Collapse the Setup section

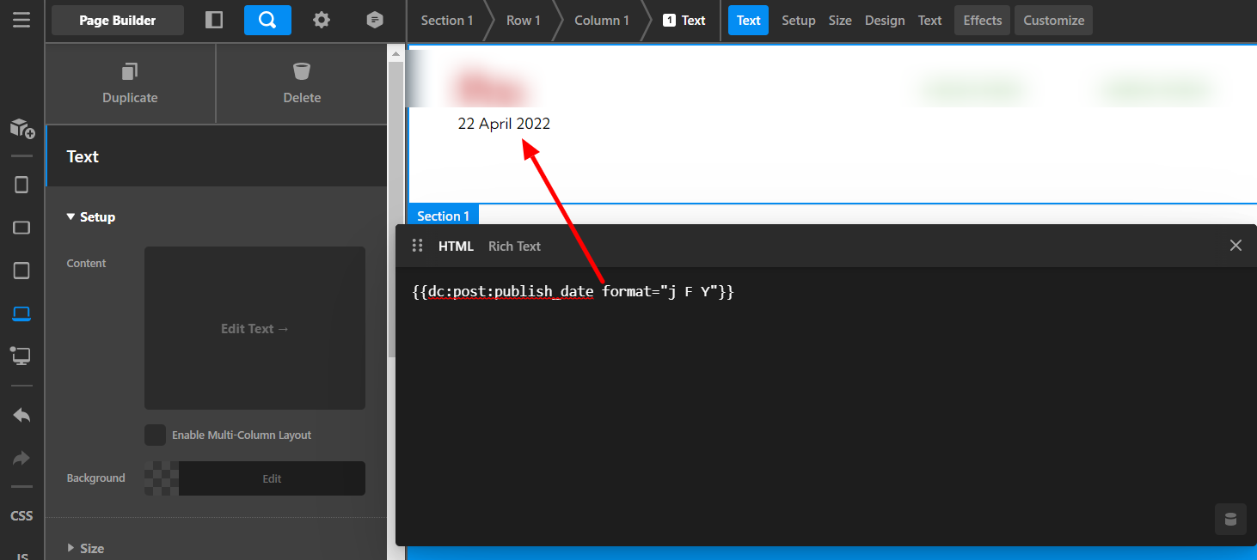(x=91, y=217)
